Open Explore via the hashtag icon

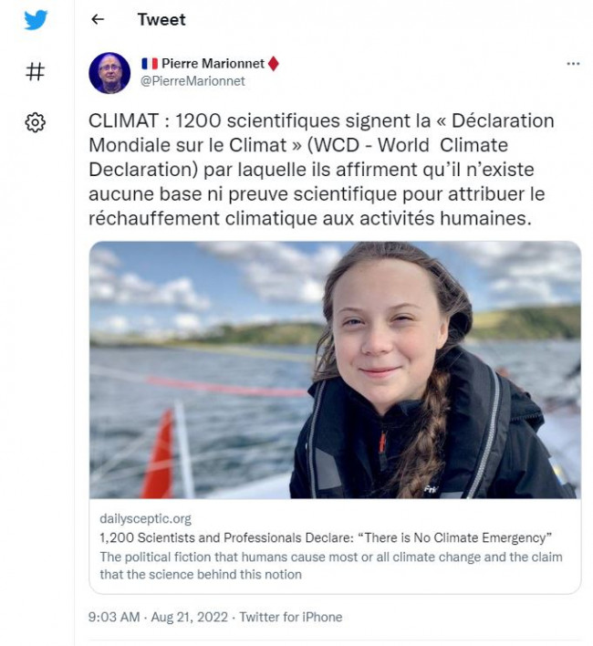35,71
